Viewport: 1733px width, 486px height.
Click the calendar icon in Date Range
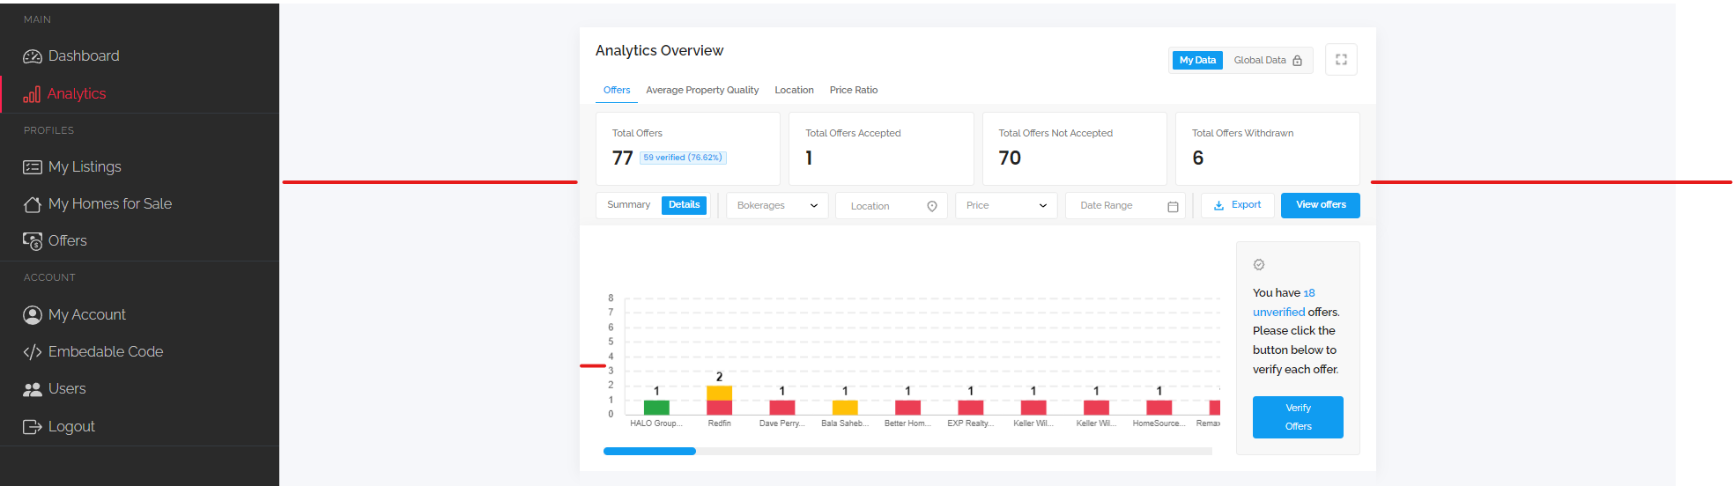[1173, 206]
